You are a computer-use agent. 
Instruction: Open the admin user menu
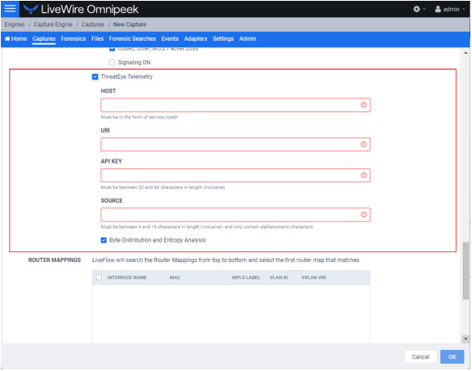(x=450, y=9)
